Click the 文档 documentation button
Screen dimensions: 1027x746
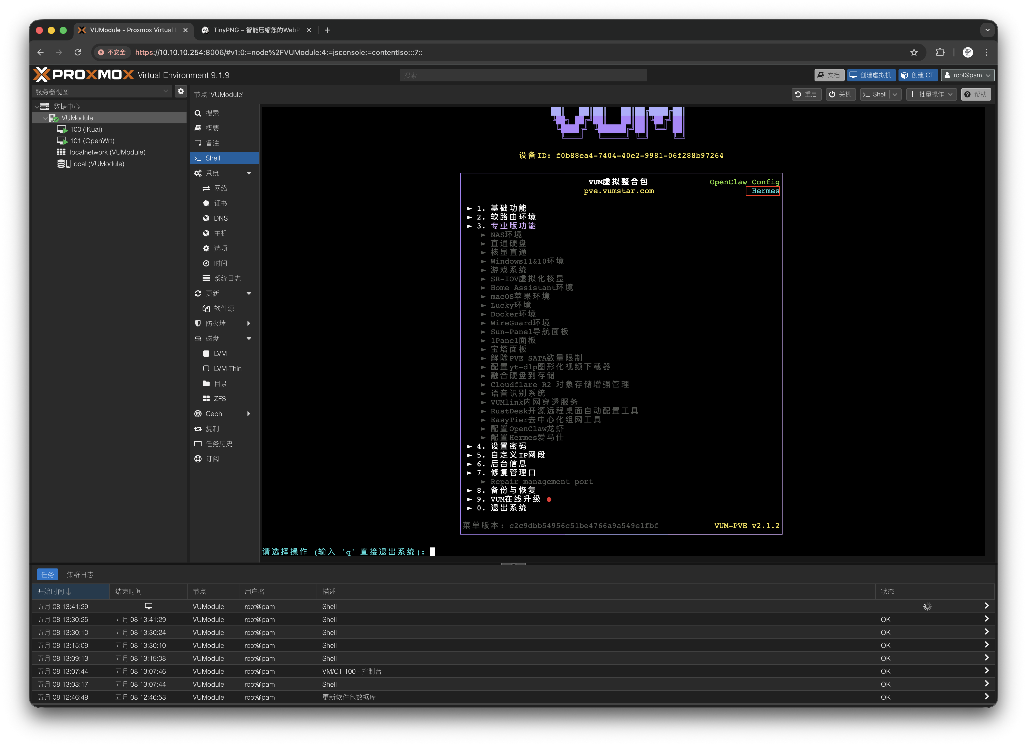pyautogui.click(x=829, y=75)
